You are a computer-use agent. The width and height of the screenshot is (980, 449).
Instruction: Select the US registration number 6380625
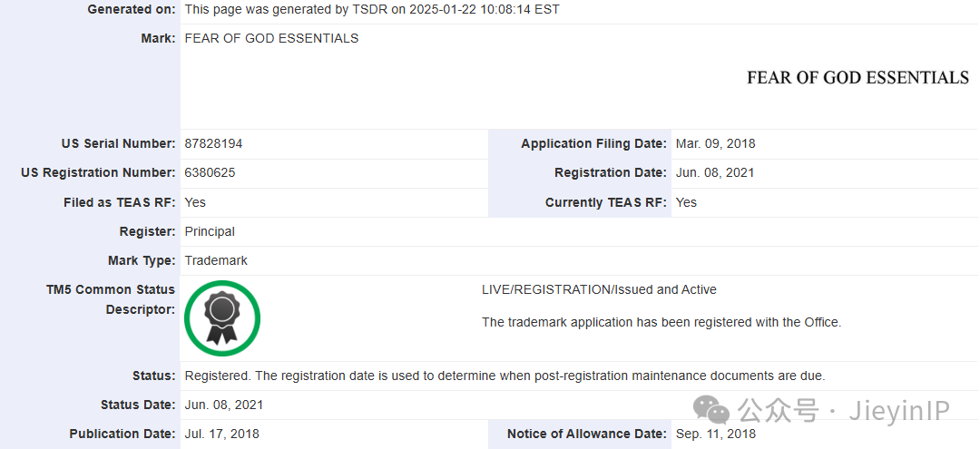coord(210,172)
